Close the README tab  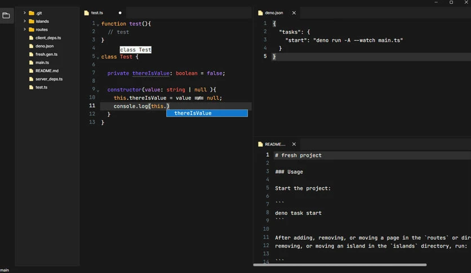294,144
